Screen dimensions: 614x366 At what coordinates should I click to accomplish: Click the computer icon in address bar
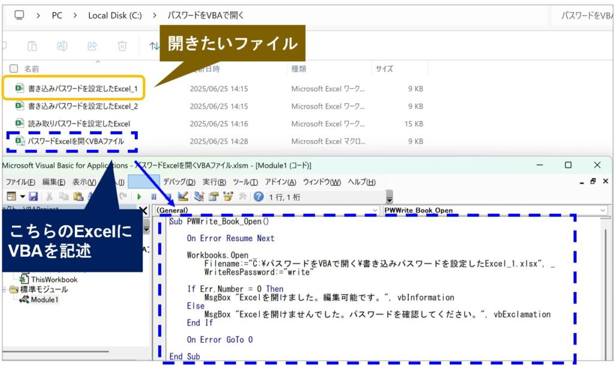(x=19, y=15)
